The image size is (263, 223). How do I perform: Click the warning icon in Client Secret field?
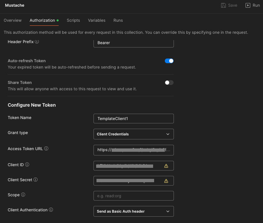166,181
